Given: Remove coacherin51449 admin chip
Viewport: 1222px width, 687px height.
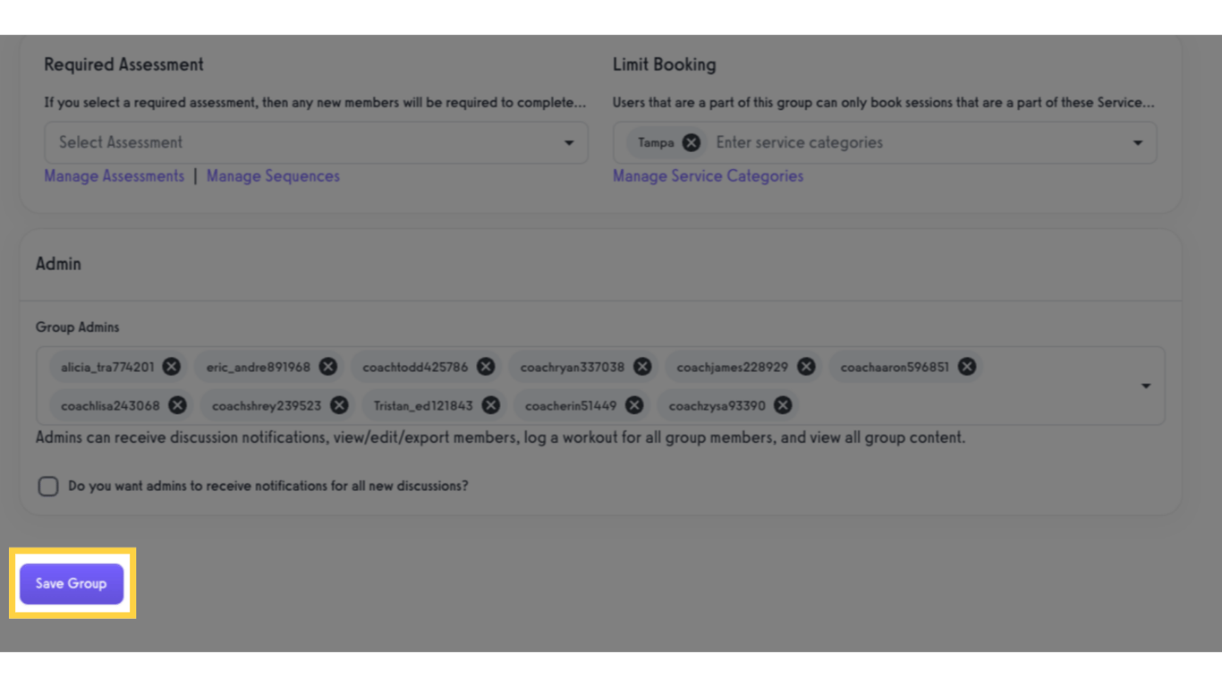Looking at the screenshot, I should (634, 405).
